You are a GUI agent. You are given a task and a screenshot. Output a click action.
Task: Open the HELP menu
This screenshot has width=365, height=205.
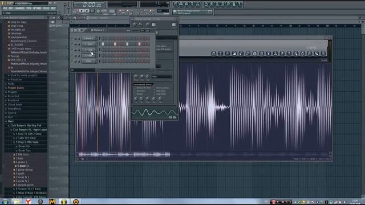53,8
